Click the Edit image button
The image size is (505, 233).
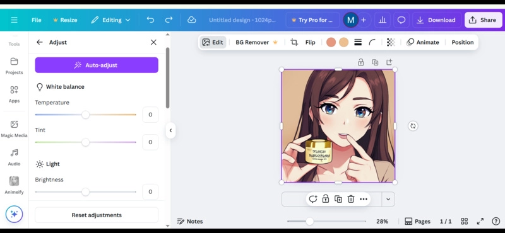click(213, 42)
